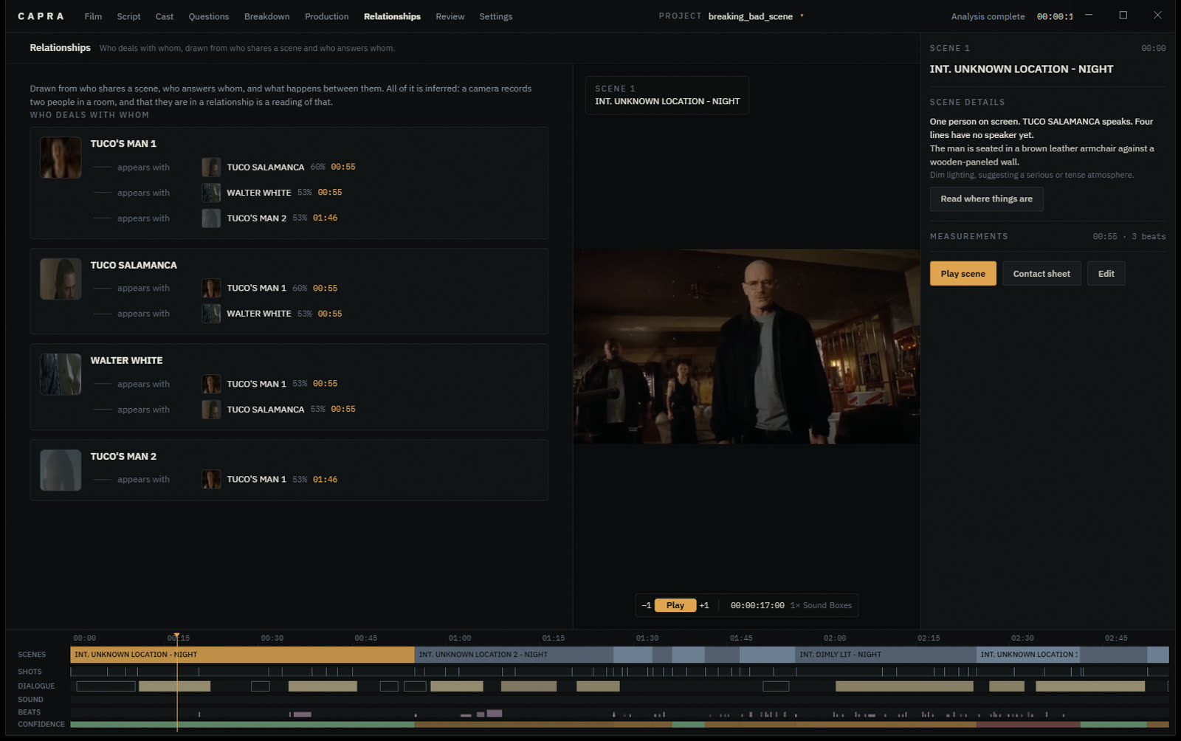Screen dimensions: 1181x741
Task: Jump to 01:46 in the Tuco's Man 2 card
Action: pos(325,480)
